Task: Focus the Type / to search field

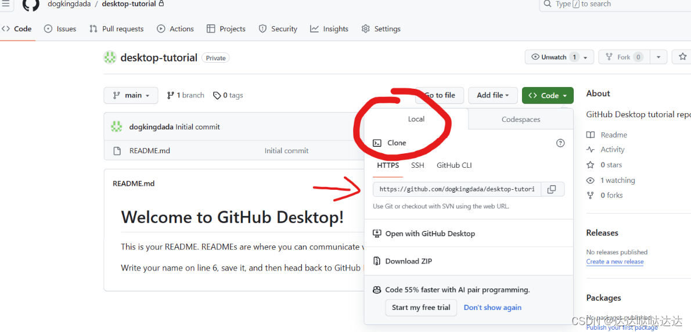Action: coord(615,4)
